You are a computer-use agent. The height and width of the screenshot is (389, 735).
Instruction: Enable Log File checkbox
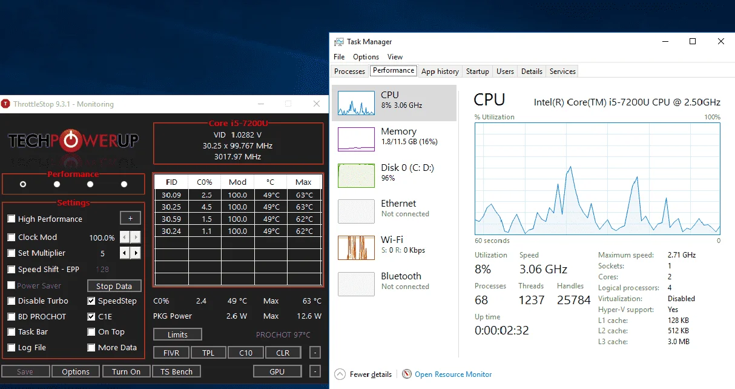12,347
